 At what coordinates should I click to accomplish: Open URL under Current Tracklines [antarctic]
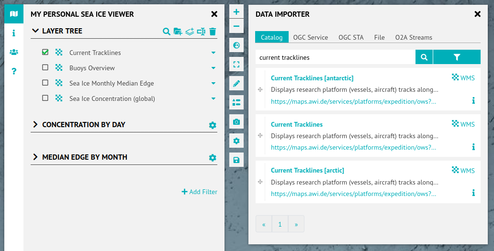coord(353,101)
